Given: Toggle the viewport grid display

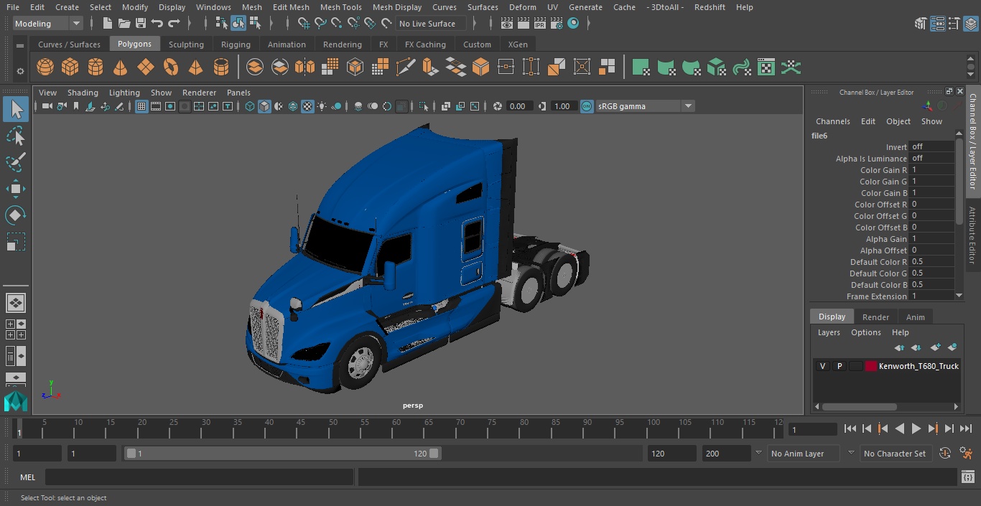Looking at the screenshot, I should click(141, 106).
